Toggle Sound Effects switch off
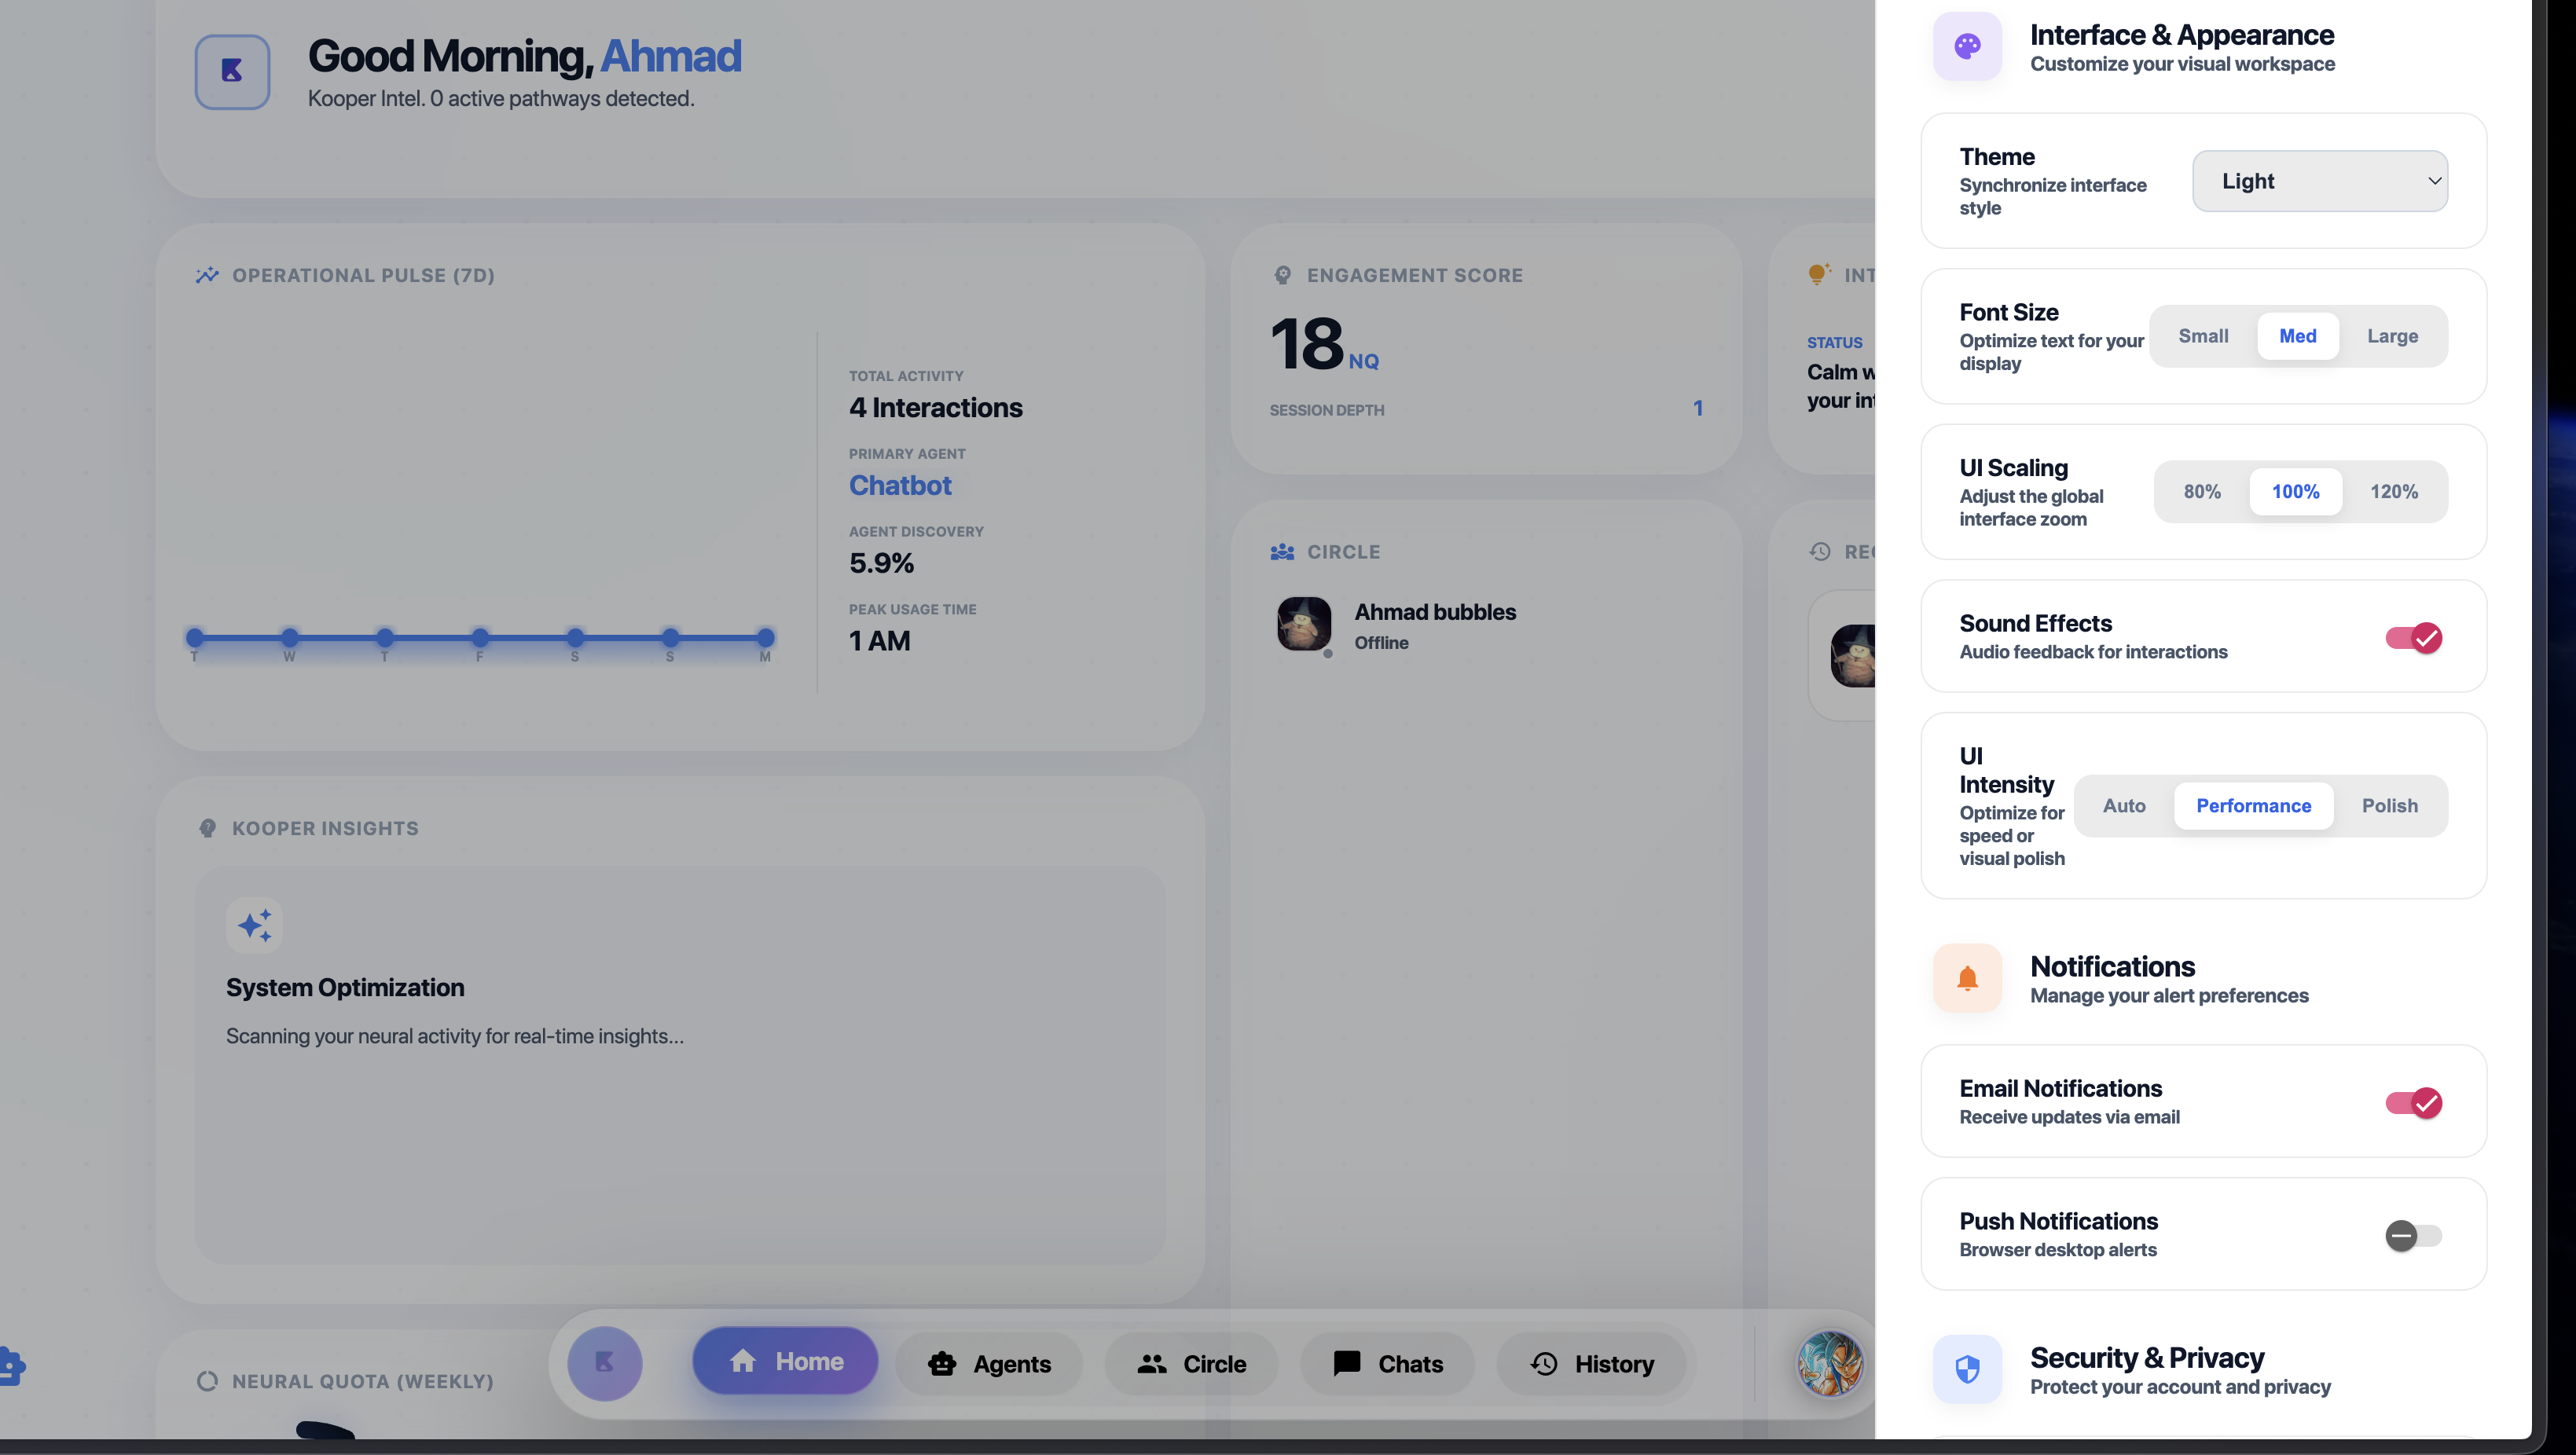This screenshot has height=1455, width=2576. (x=2413, y=638)
